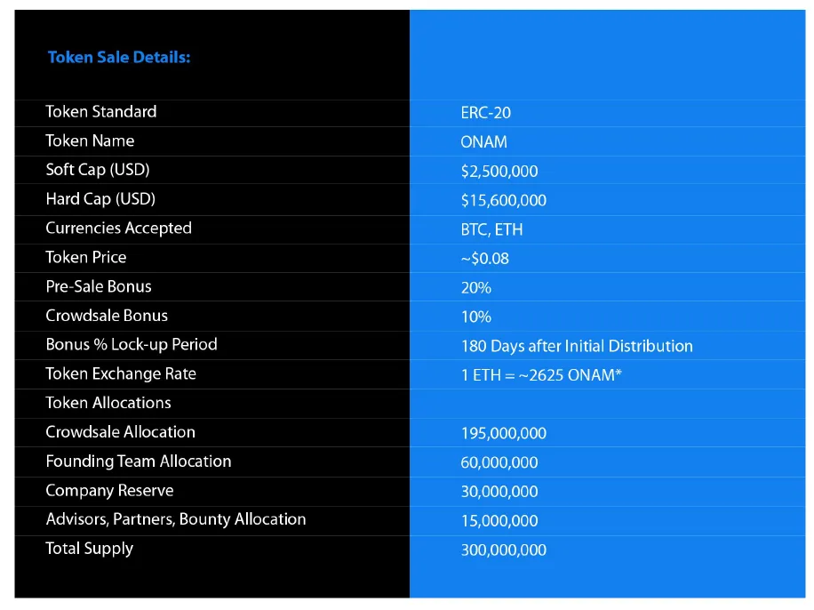Select the 1 ETH = ~2625 ONAM rate
This screenshot has height=610, width=814.
(x=541, y=375)
